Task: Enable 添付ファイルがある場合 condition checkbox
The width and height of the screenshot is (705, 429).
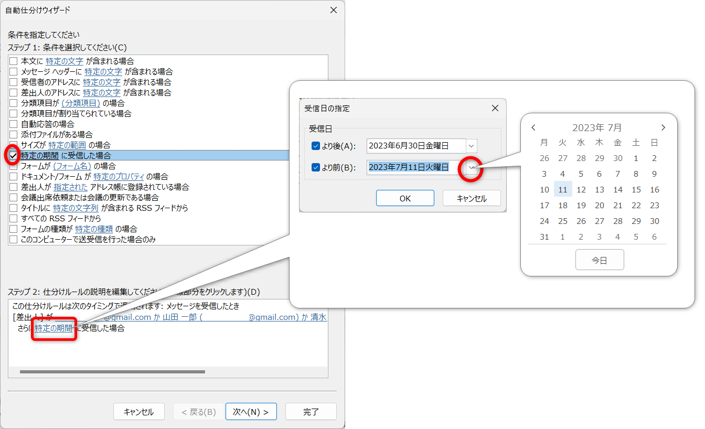Action: click(14, 135)
